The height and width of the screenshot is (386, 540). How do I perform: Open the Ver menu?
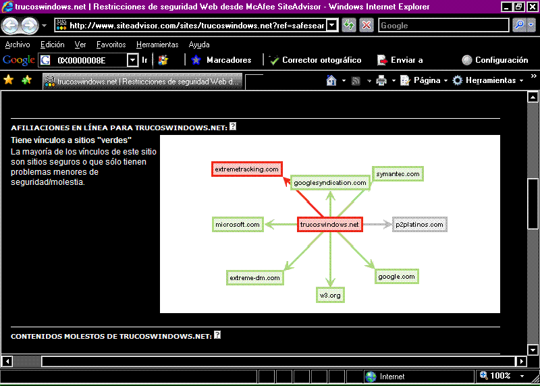(x=80, y=45)
